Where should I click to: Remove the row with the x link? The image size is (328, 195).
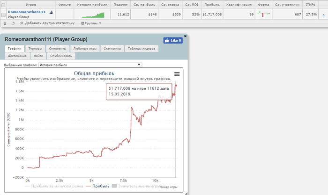click(323, 15)
